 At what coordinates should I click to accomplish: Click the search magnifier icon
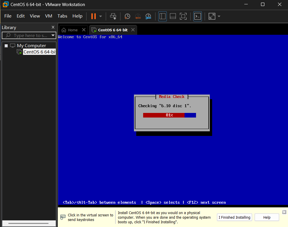click(x=8, y=35)
